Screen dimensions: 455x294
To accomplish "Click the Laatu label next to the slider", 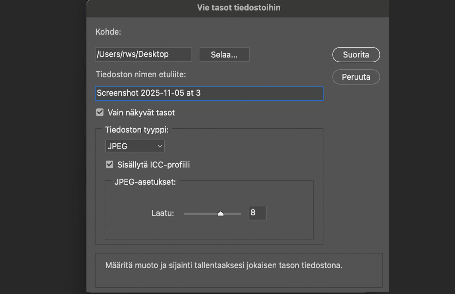I will point(163,213).
